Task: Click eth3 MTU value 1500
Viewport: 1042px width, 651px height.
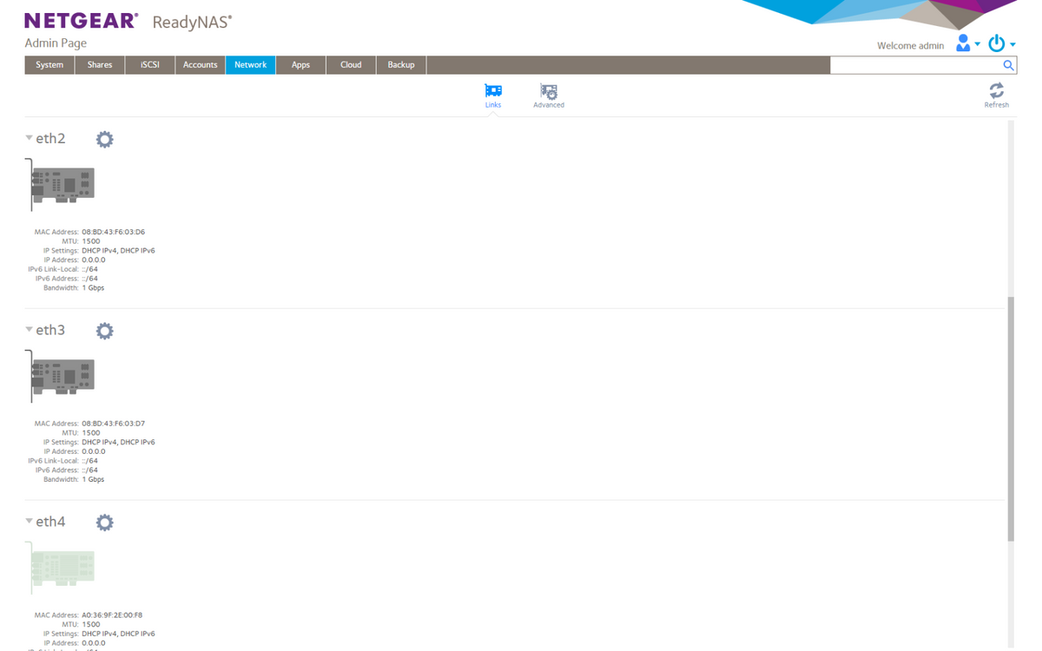Action: coord(90,433)
